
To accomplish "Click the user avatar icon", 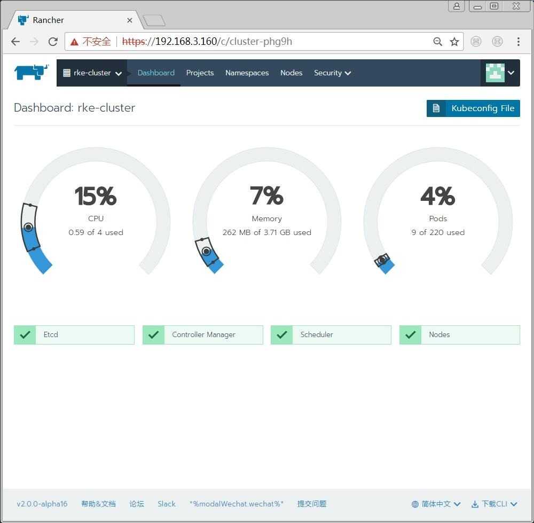I will tap(495, 73).
